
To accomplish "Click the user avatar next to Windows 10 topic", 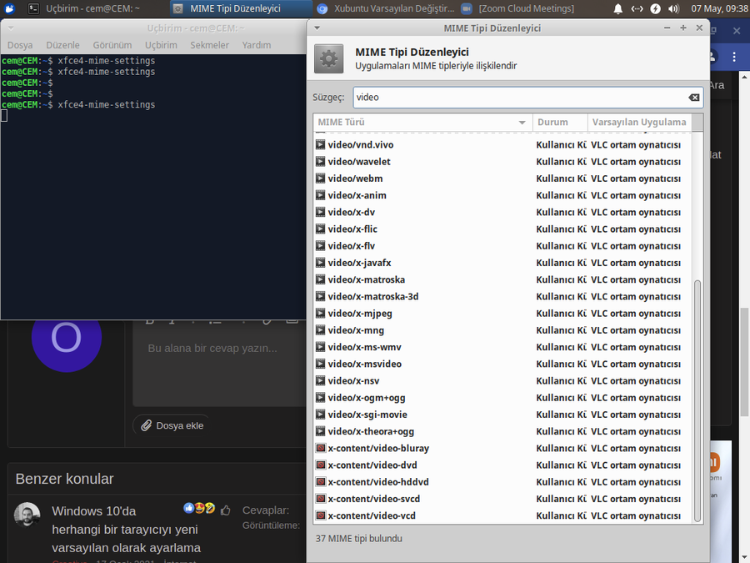I will click(x=27, y=515).
